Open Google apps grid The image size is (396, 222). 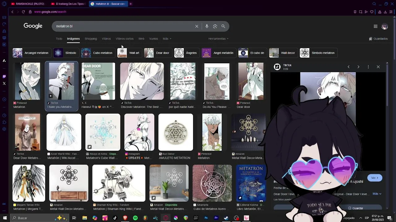375,27
